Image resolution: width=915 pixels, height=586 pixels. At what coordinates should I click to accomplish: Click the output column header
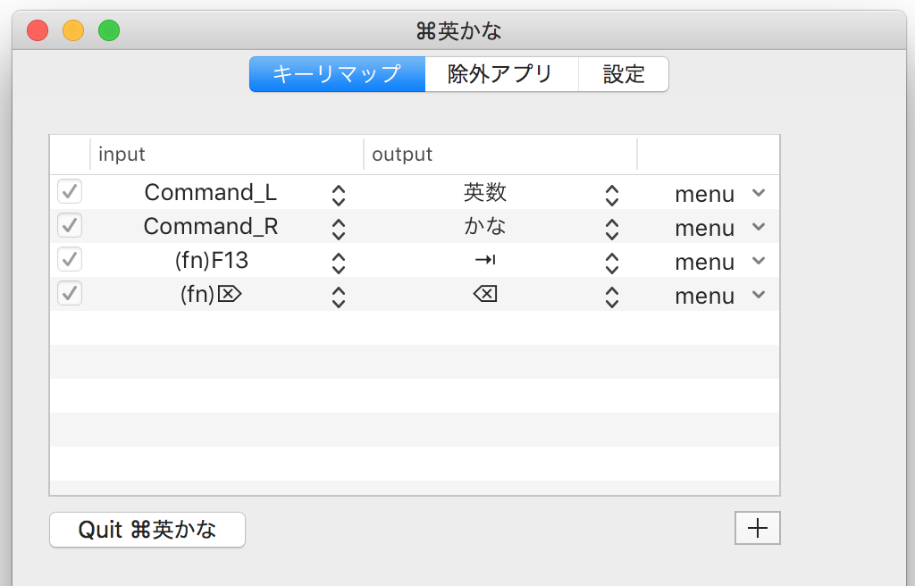point(499,154)
